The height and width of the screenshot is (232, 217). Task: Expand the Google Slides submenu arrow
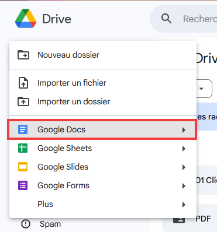click(x=184, y=167)
